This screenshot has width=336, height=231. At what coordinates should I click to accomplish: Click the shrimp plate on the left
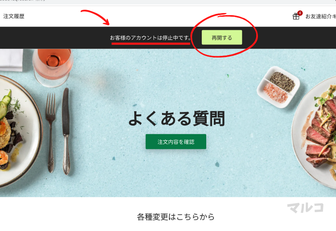click(19, 131)
